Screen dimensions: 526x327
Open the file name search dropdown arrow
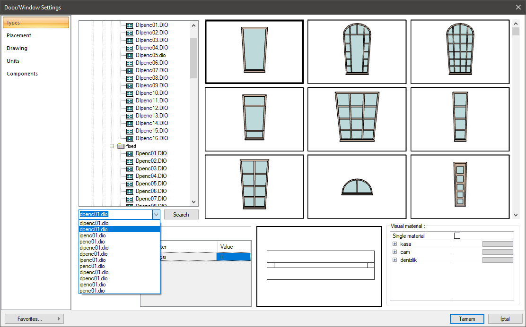click(x=156, y=214)
